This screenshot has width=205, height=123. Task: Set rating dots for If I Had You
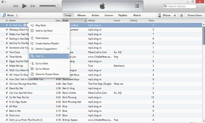tap(137, 25)
